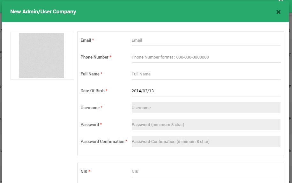Open the Date Of Birth field
The height and width of the screenshot is (183, 292).
point(206,91)
